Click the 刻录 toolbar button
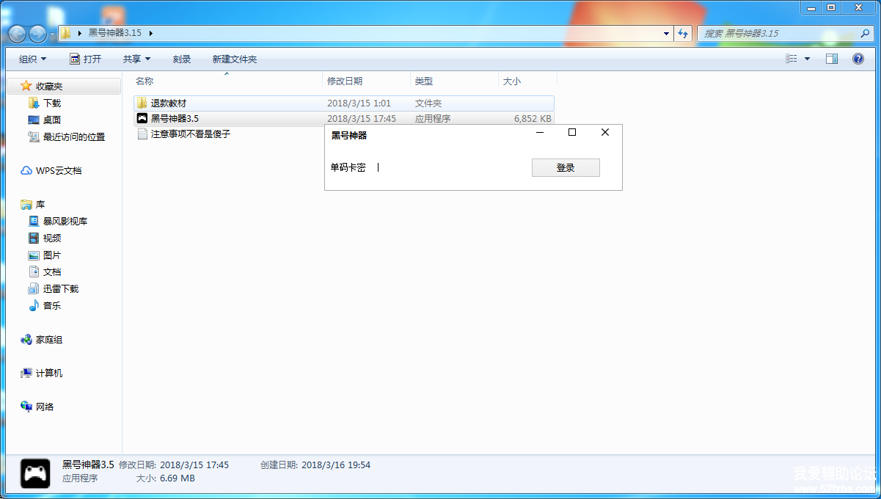This screenshot has height=499, width=881. point(182,59)
